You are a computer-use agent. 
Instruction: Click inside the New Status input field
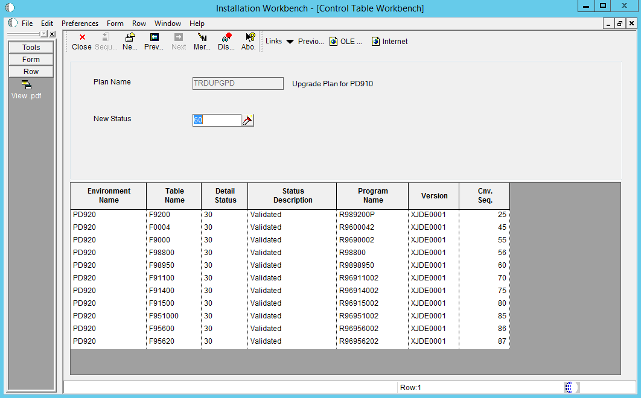click(x=216, y=120)
